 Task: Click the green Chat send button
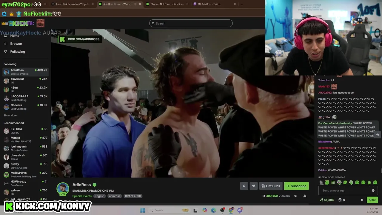(372, 200)
